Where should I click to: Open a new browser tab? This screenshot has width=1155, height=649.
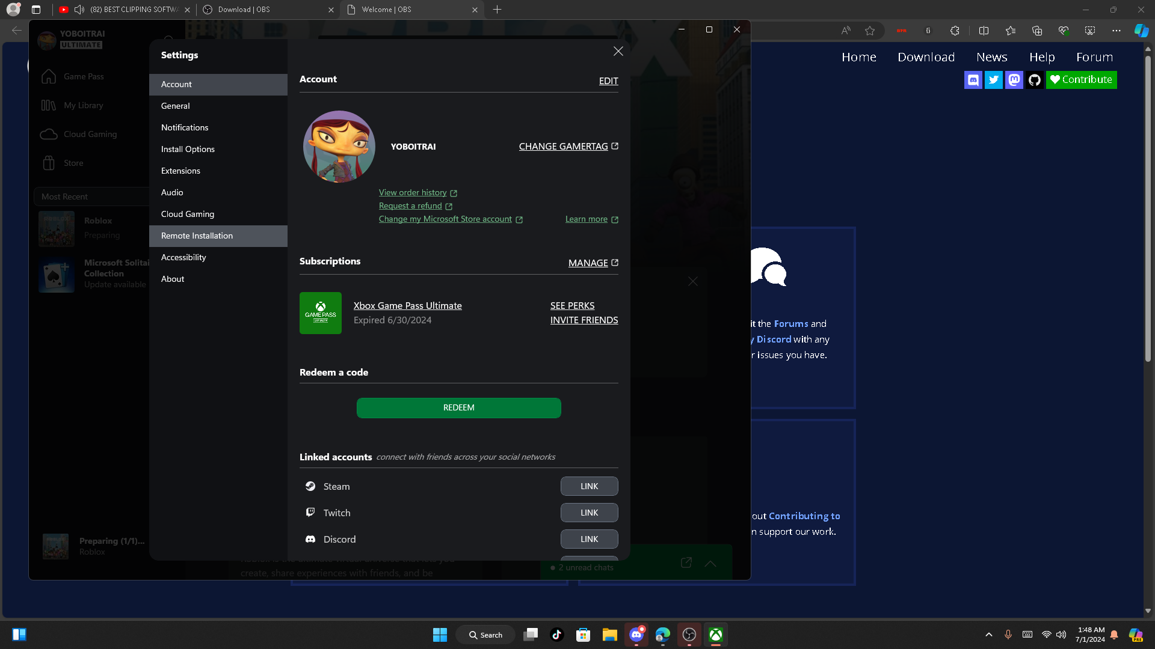coord(497,10)
